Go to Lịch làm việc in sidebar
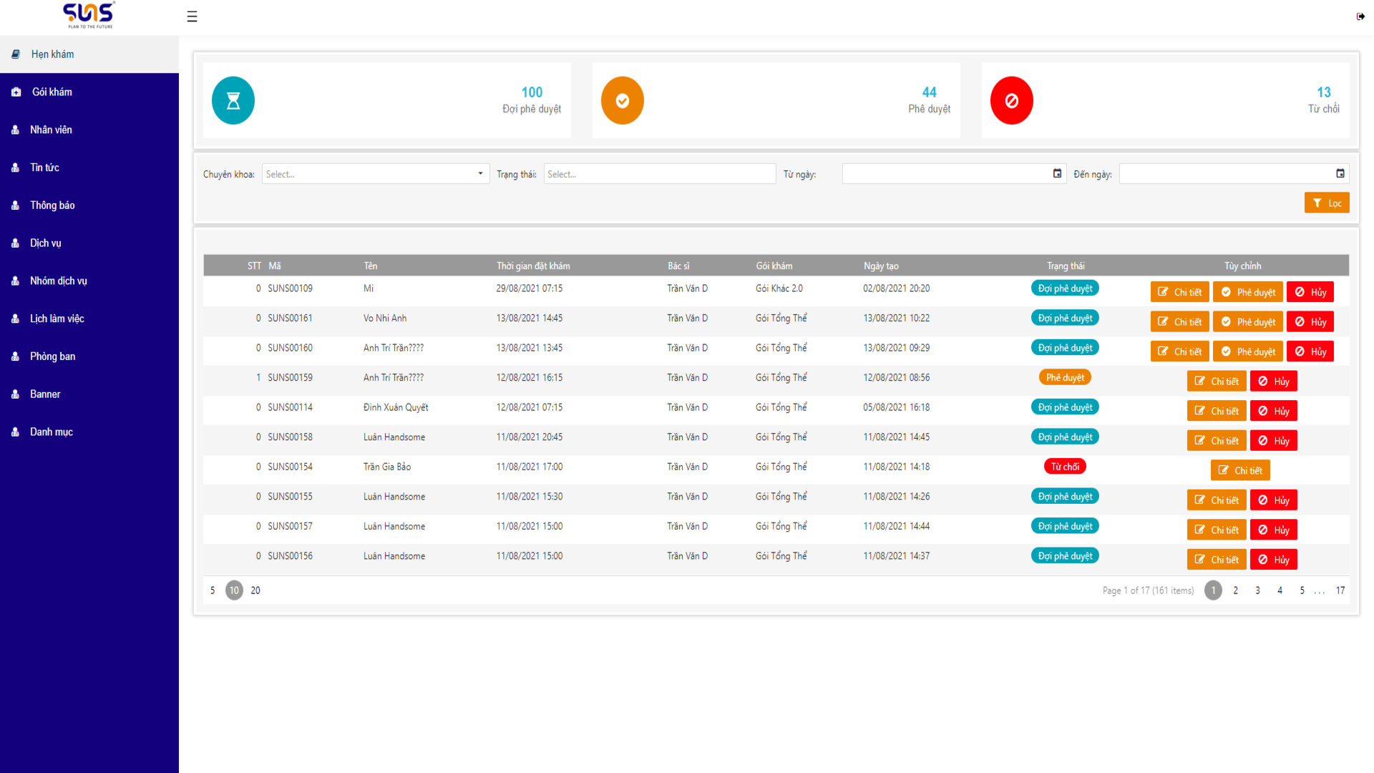The width and height of the screenshot is (1374, 773). (x=57, y=319)
